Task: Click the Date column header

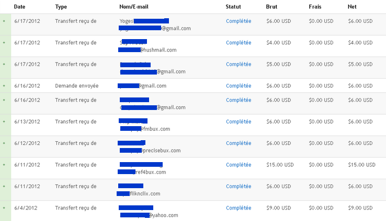Action: click(x=19, y=7)
